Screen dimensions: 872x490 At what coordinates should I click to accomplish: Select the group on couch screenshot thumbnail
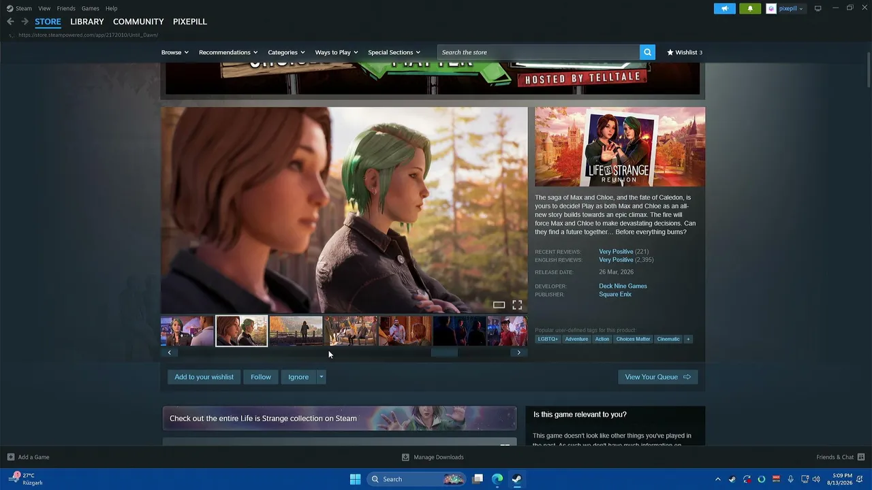point(350,331)
